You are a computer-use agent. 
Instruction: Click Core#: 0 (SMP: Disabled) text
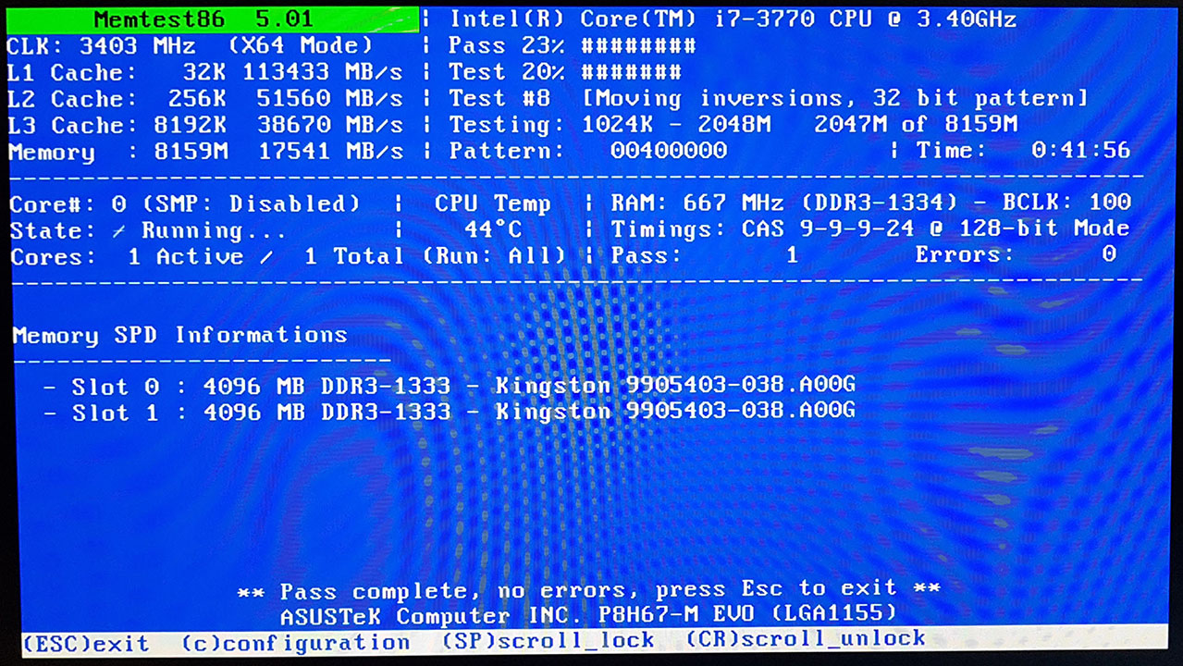[185, 203]
